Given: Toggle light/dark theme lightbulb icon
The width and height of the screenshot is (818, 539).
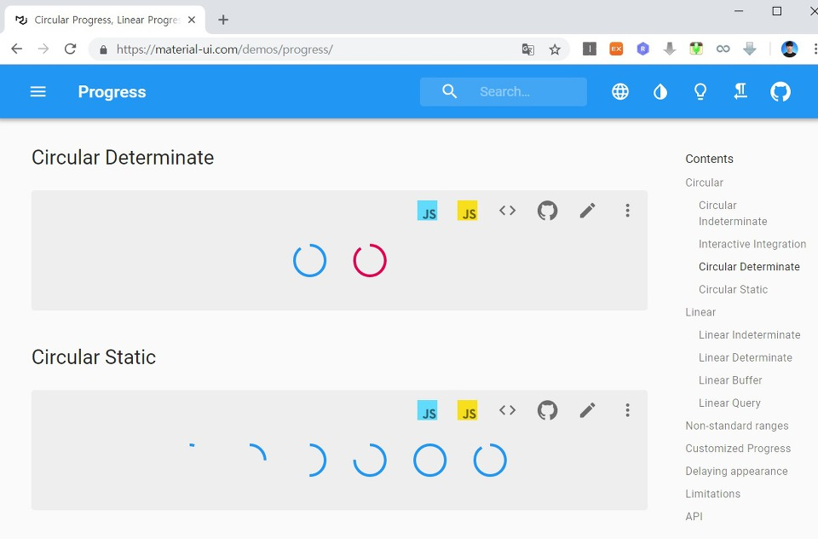Looking at the screenshot, I should coord(700,92).
